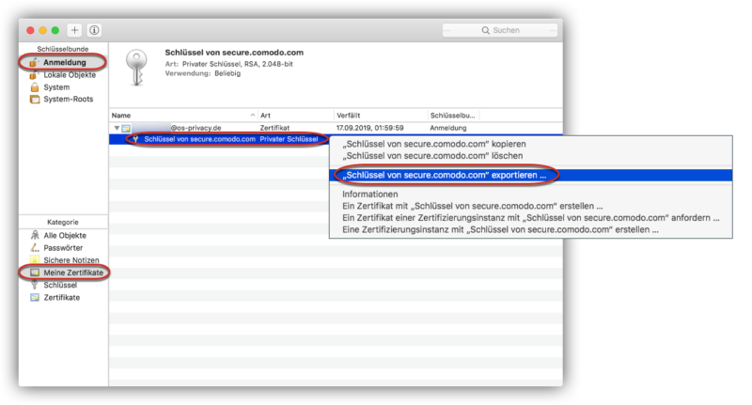The image size is (752, 405).
Task: Select the Anmeldung keychain
Action: click(63, 62)
